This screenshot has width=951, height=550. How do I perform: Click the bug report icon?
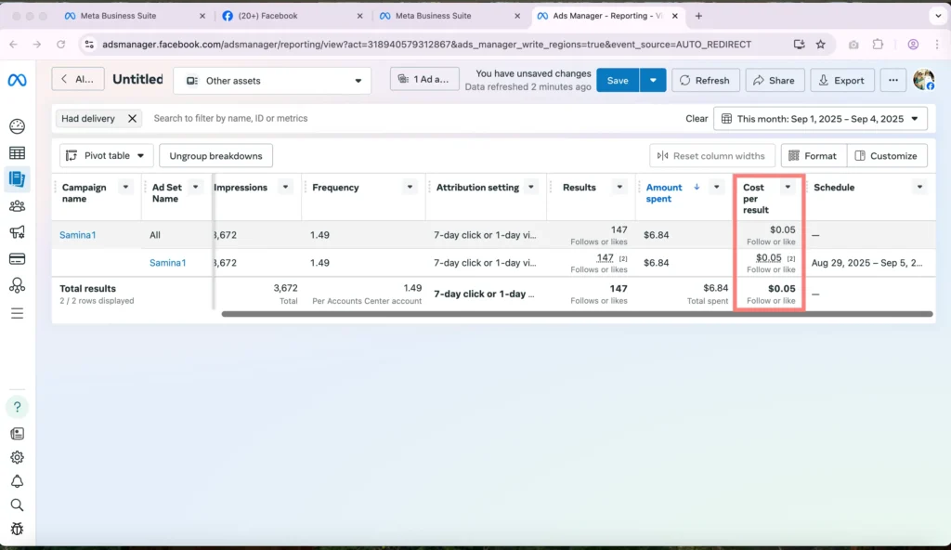pos(17,530)
